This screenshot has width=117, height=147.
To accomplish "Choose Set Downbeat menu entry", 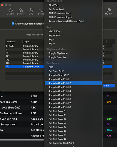I will pyautogui.click(x=73, y=9).
